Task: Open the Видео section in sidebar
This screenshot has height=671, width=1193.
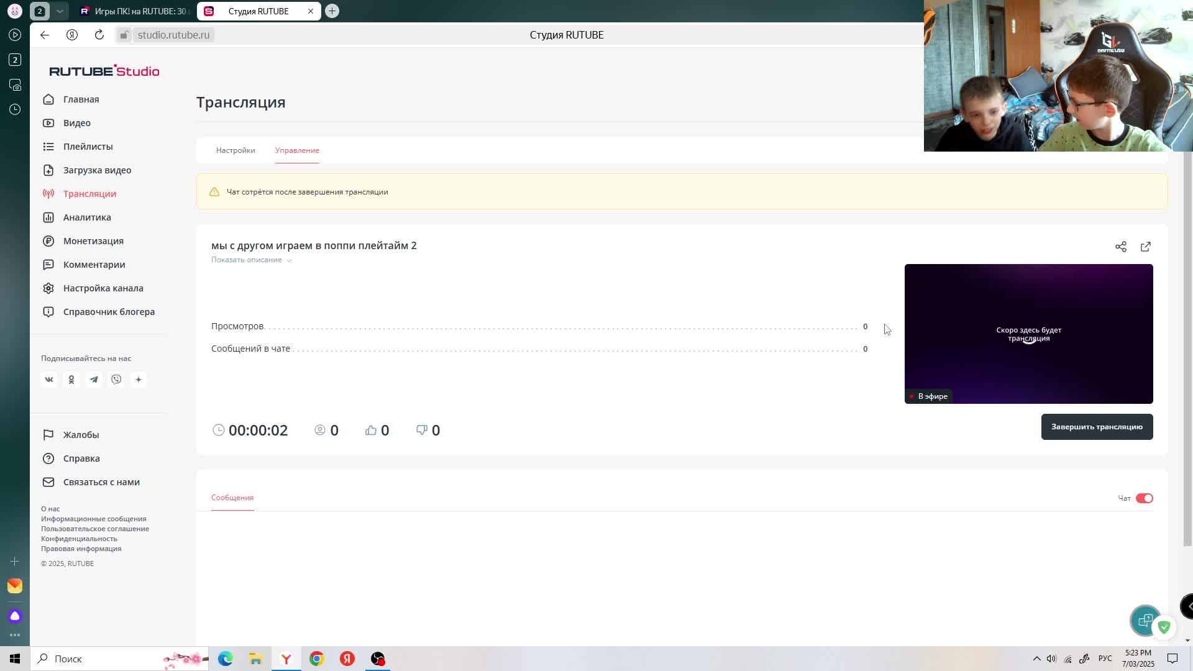Action: click(77, 123)
